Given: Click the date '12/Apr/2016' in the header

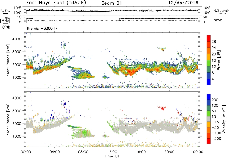Looking at the screenshot, I should click(183, 3).
